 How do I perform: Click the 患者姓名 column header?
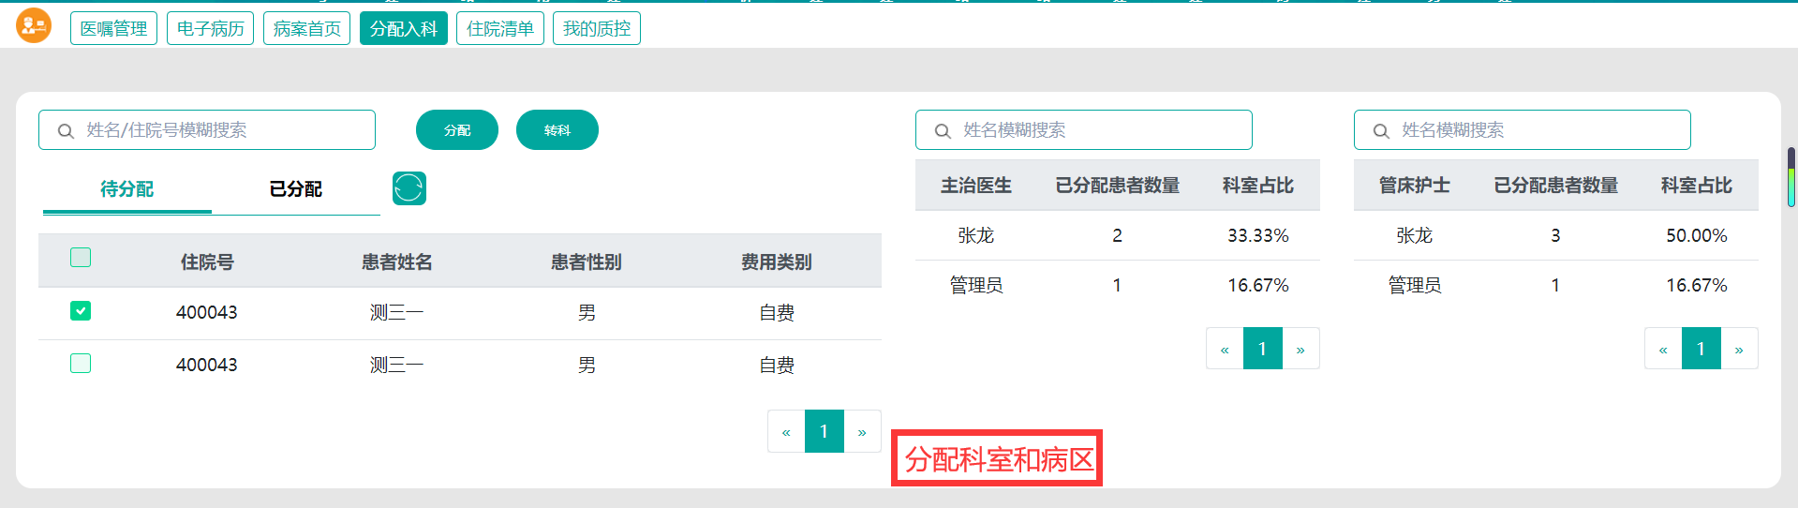coord(397,262)
